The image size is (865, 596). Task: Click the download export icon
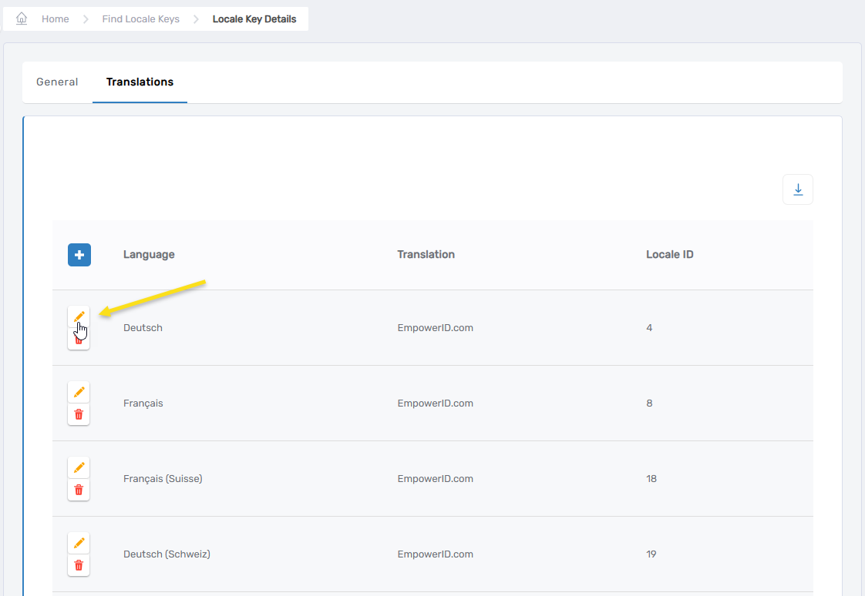tap(797, 189)
